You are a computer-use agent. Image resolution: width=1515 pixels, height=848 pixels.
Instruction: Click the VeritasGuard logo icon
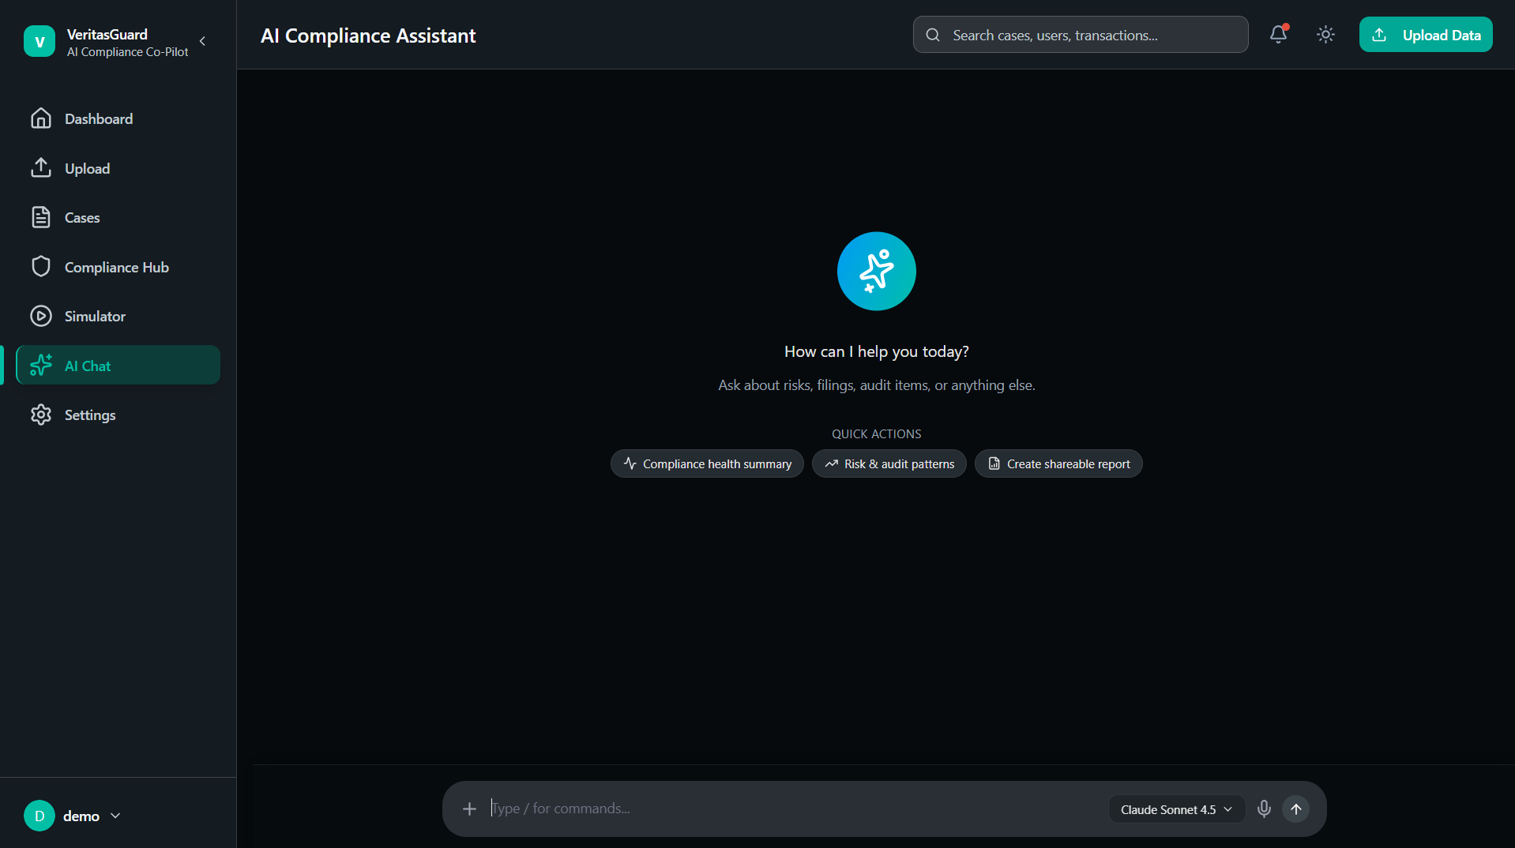click(x=39, y=42)
